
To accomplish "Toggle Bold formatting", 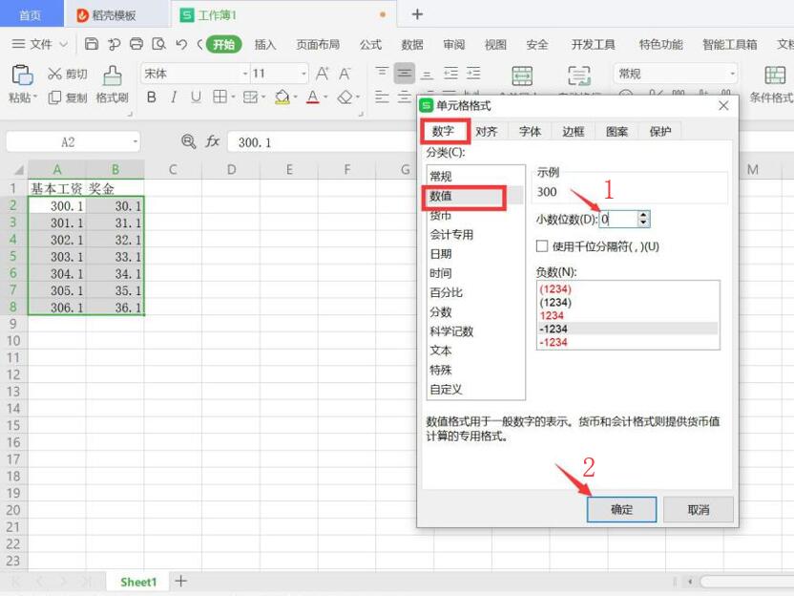I will (x=151, y=97).
